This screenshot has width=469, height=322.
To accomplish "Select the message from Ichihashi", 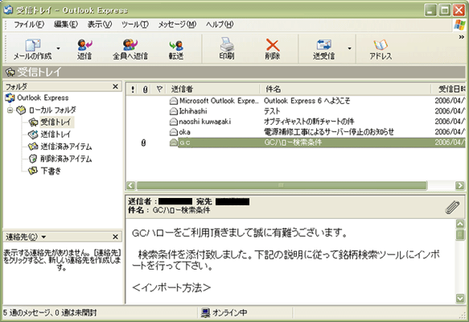I will pos(295,111).
